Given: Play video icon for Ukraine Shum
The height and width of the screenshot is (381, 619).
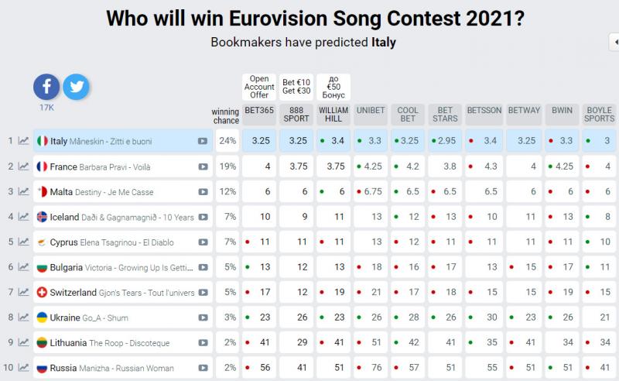Looking at the screenshot, I should [x=203, y=317].
